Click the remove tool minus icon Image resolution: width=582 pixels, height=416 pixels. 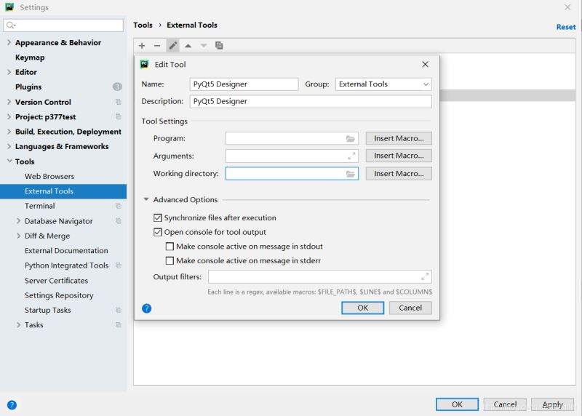click(157, 46)
